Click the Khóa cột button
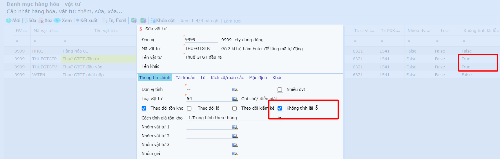This screenshot has width=500, height=159. coord(163,20)
